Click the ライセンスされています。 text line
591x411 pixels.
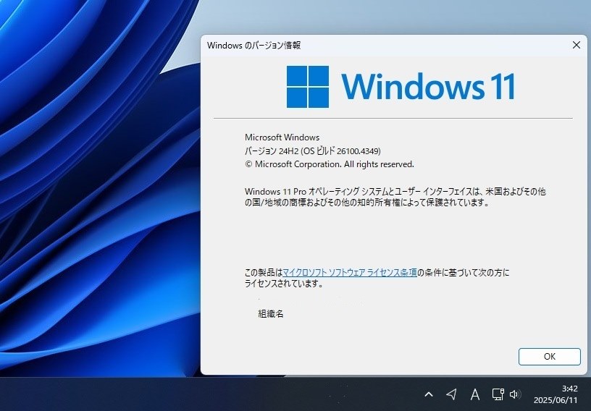[284, 284]
